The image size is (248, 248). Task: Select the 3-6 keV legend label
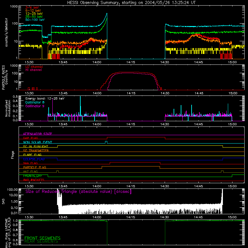[32, 7]
